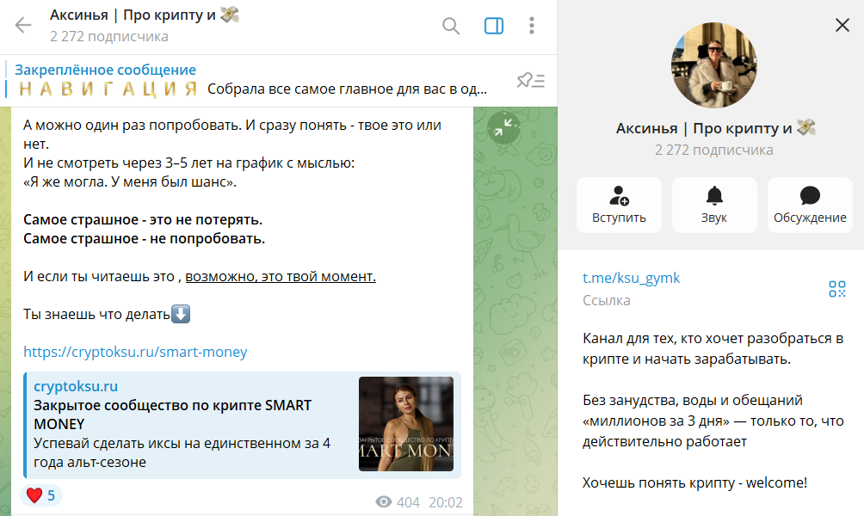Toggle the right sidebar info panel
Image resolution: width=864 pixels, height=516 pixels.
(x=494, y=26)
